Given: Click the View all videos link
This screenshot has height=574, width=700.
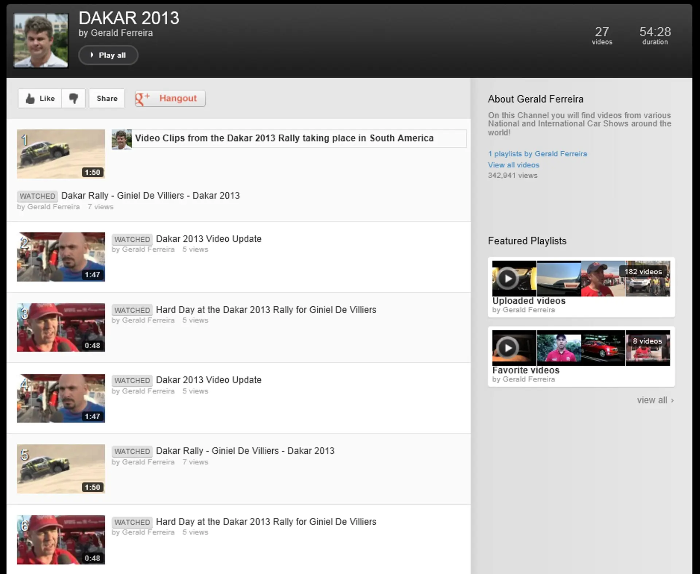Looking at the screenshot, I should coord(513,165).
